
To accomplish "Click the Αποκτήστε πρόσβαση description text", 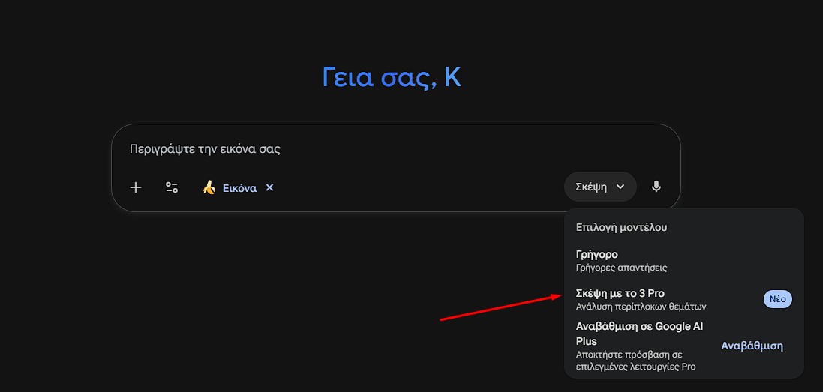I will [x=635, y=361].
